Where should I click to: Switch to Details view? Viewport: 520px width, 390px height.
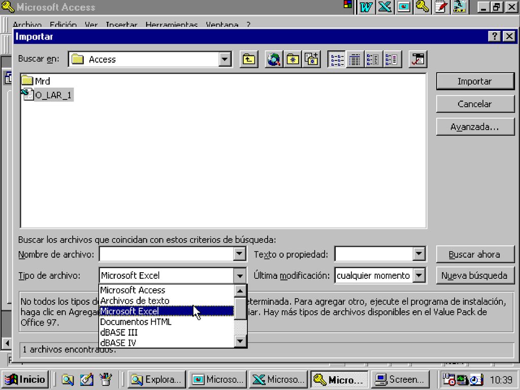tap(355, 59)
